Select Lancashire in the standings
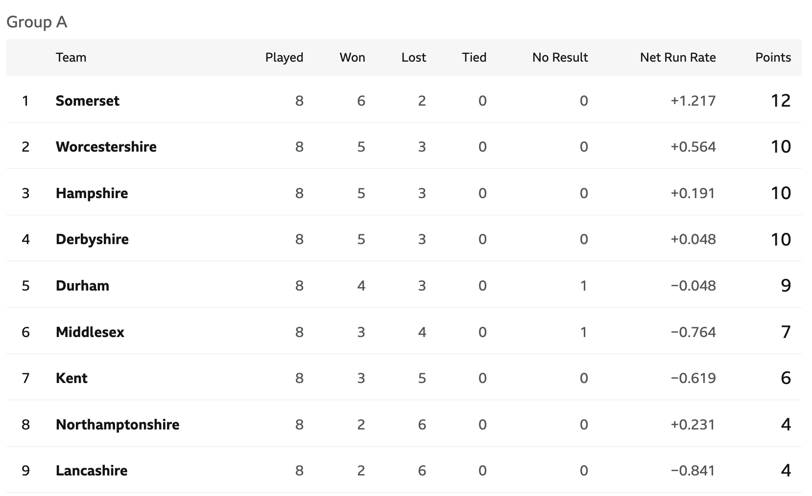Viewport: 812px width, 496px height. [x=91, y=470]
